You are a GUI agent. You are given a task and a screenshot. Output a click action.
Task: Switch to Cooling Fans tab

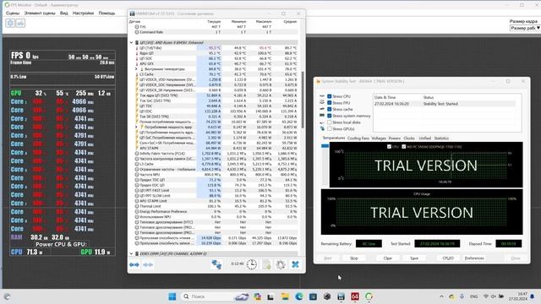pos(358,138)
